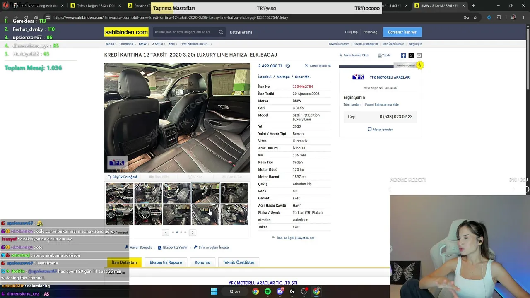Screen dimensions: 530x298
Task: Click the listing number 1334462754
Action: (x=303, y=87)
